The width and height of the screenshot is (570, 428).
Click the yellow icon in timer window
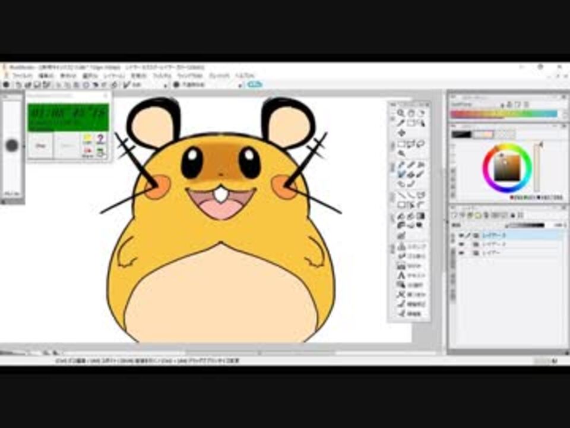(88, 139)
